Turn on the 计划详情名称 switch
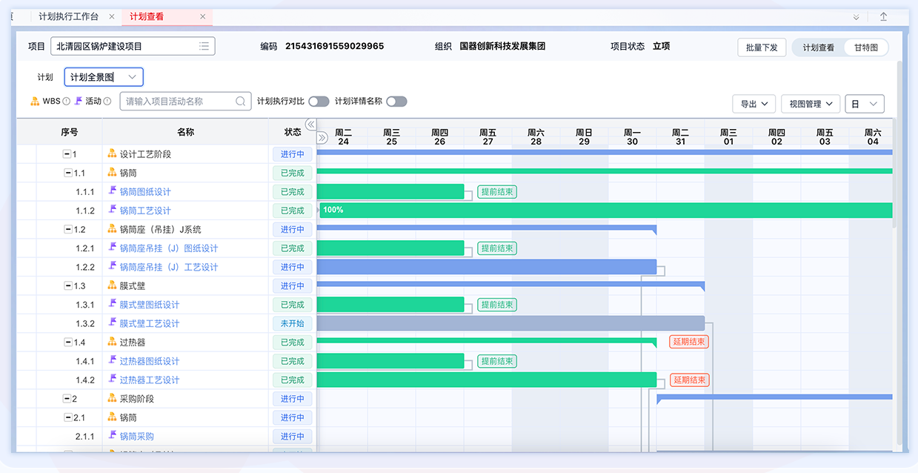Screen dimensions: 918x473 (x=396, y=102)
